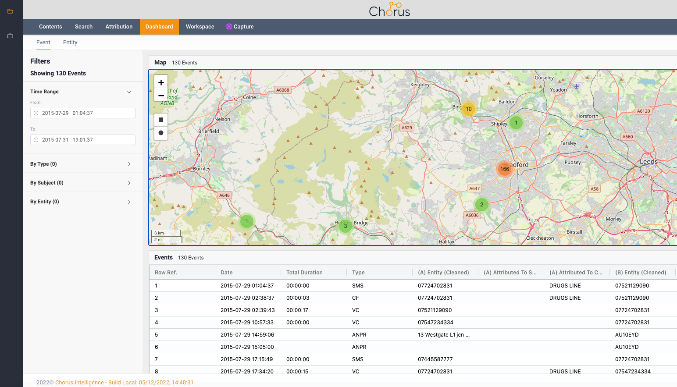Expand the By Type filter
Screen dimensions: 677x387
(x=129, y=163)
